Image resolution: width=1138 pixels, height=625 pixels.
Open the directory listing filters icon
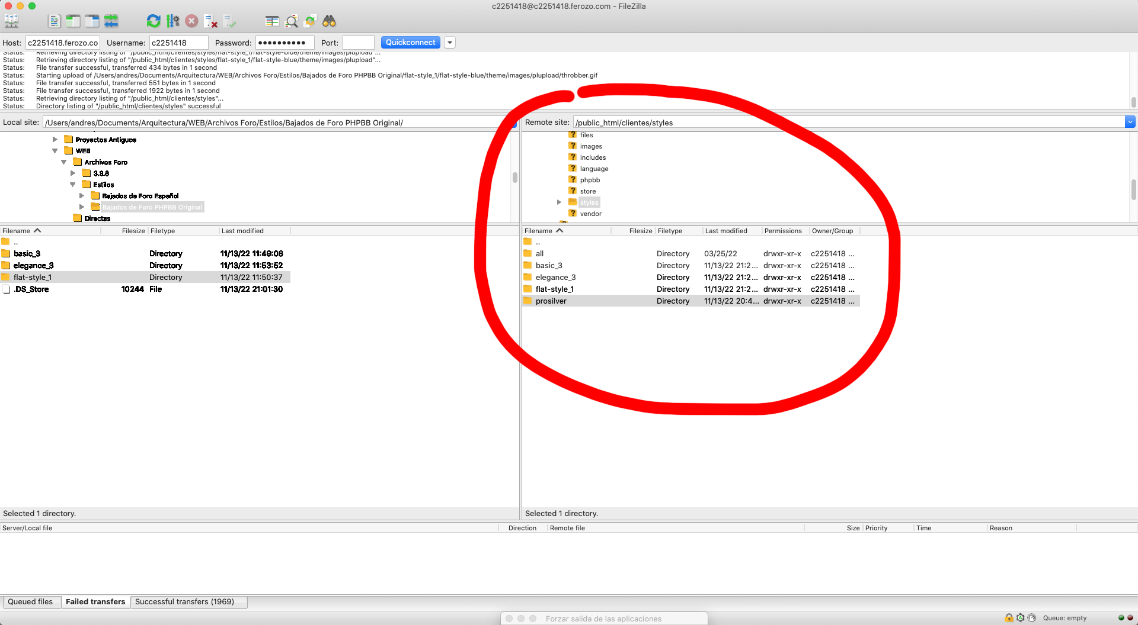[272, 21]
